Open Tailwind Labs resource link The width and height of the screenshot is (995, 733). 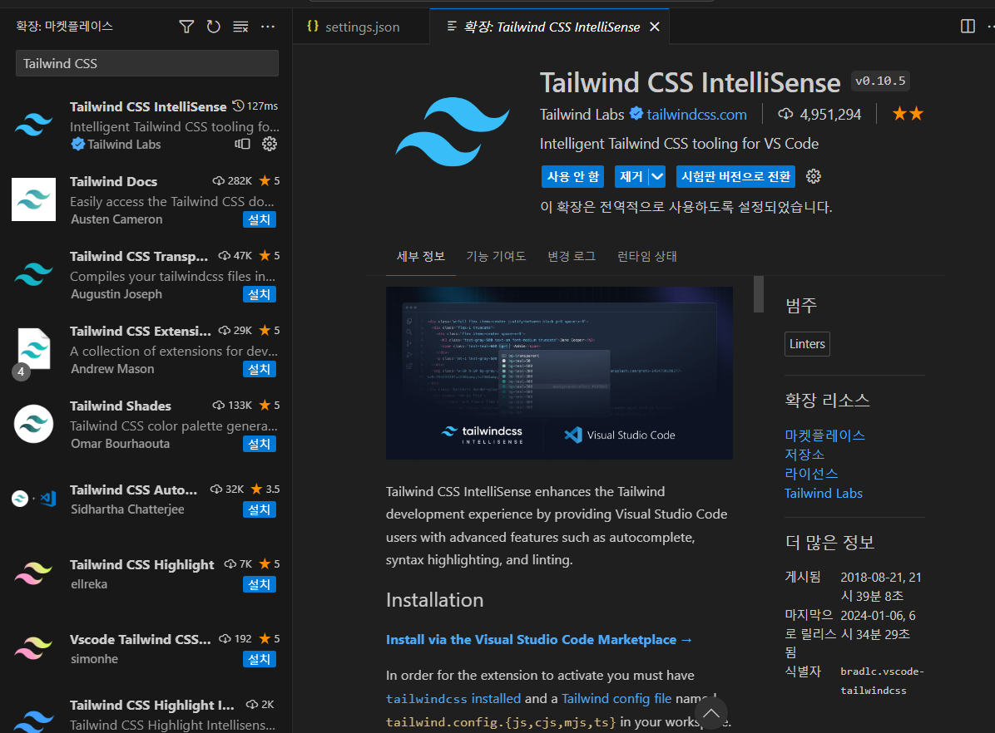click(x=824, y=494)
